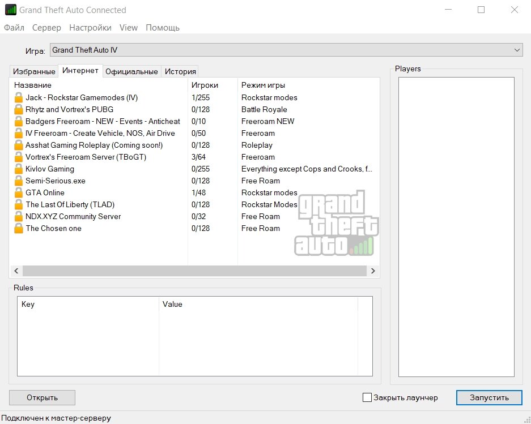Click 'Everything except Cops and Crooks' mode

(307, 169)
